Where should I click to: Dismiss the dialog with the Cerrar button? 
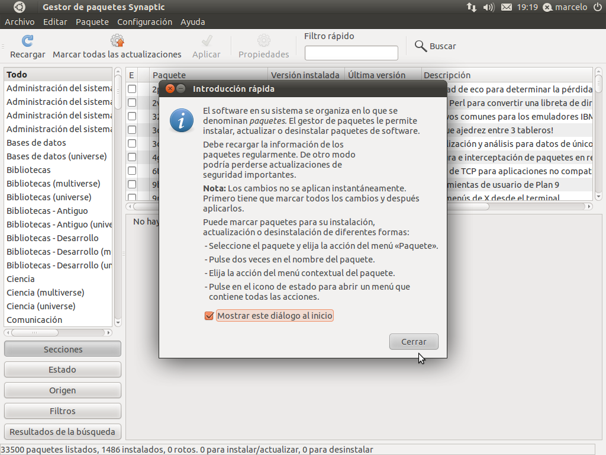(x=413, y=341)
